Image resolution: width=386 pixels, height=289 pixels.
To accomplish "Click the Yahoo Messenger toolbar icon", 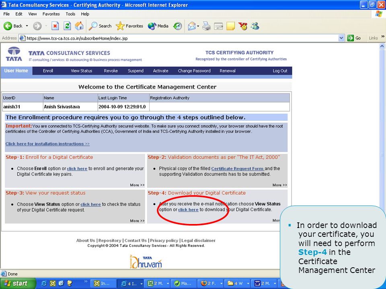I will pos(243,26).
